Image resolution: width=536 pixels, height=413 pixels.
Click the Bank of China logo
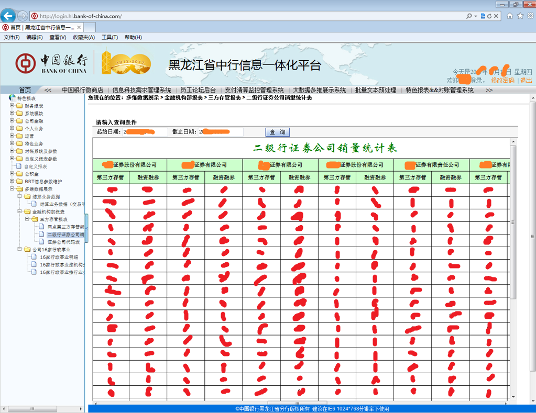[51, 63]
